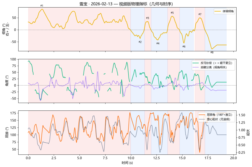The height and width of the screenshot is (167, 252).
Task: Select the #6 trough marker label
Action: click(x=184, y=46)
